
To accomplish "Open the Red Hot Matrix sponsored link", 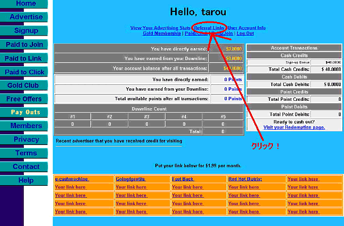I will pyautogui.click(x=245, y=179).
